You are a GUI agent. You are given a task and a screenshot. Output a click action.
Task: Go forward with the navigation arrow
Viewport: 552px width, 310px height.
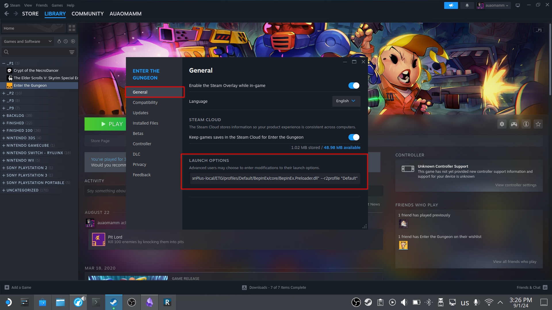pyautogui.click(x=16, y=13)
